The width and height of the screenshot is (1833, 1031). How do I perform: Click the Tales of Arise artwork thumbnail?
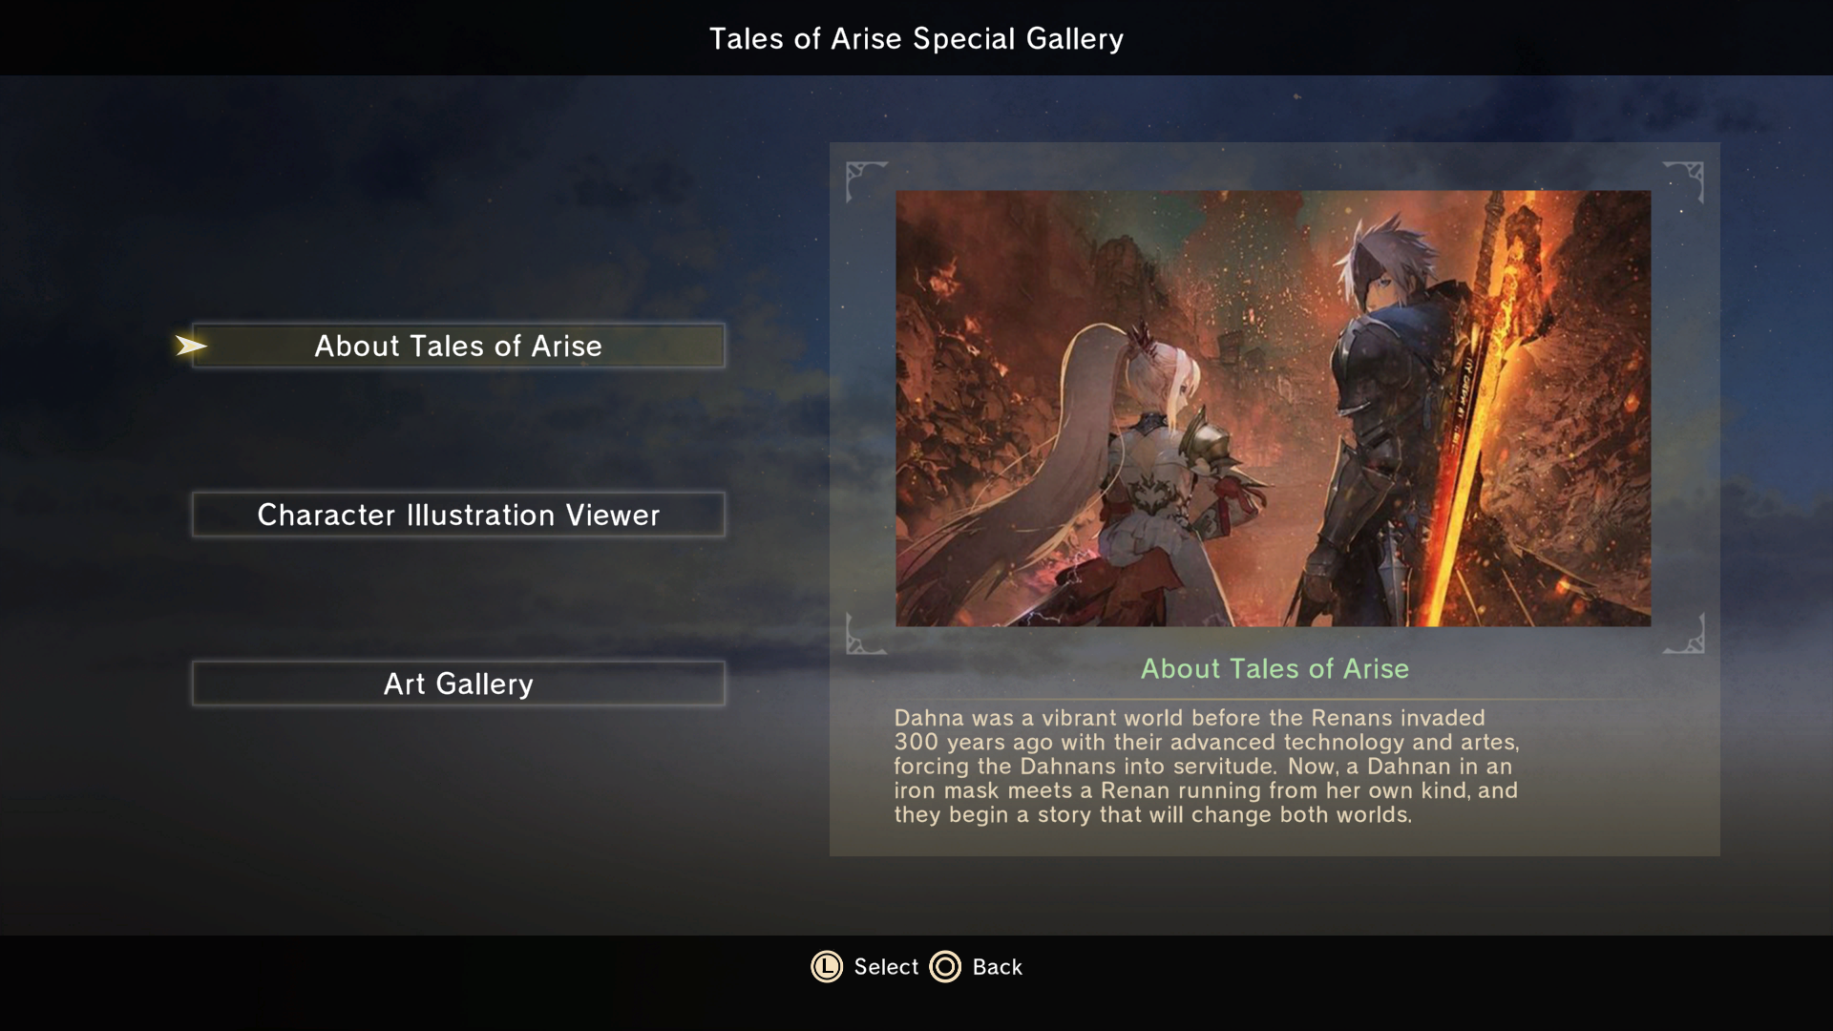click(x=1273, y=409)
